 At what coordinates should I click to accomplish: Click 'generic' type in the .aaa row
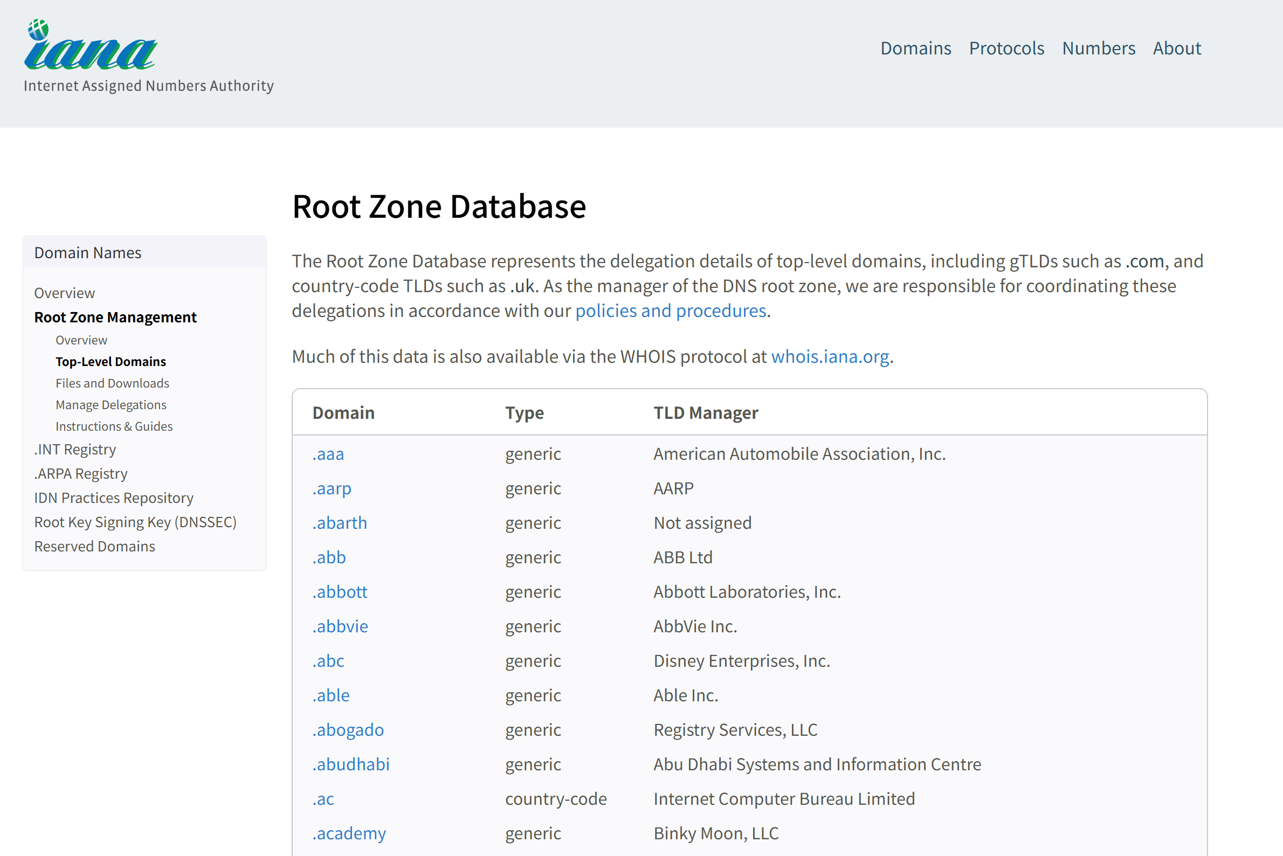pyautogui.click(x=533, y=454)
